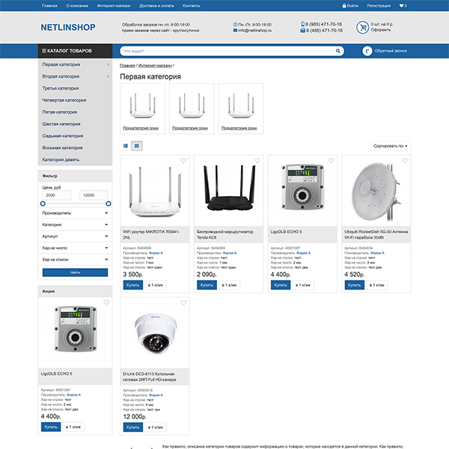
Task: Switch to large grid view icon
Action: click(x=126, y=146)
